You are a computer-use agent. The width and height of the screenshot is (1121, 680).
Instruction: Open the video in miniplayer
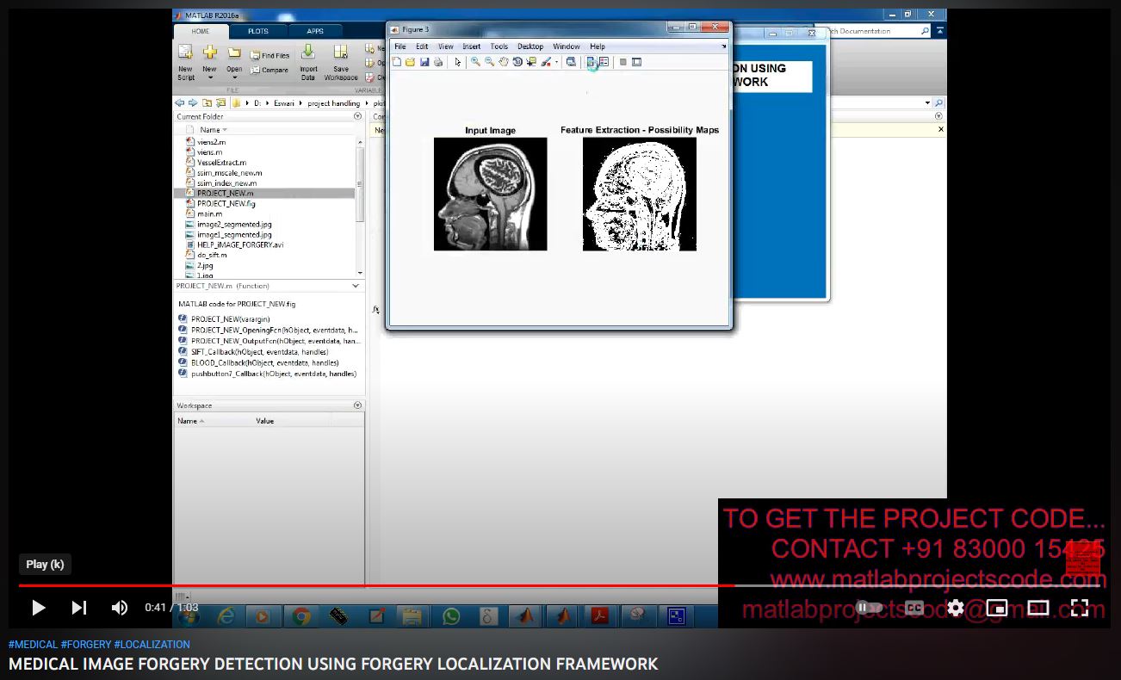coord(997,608)
